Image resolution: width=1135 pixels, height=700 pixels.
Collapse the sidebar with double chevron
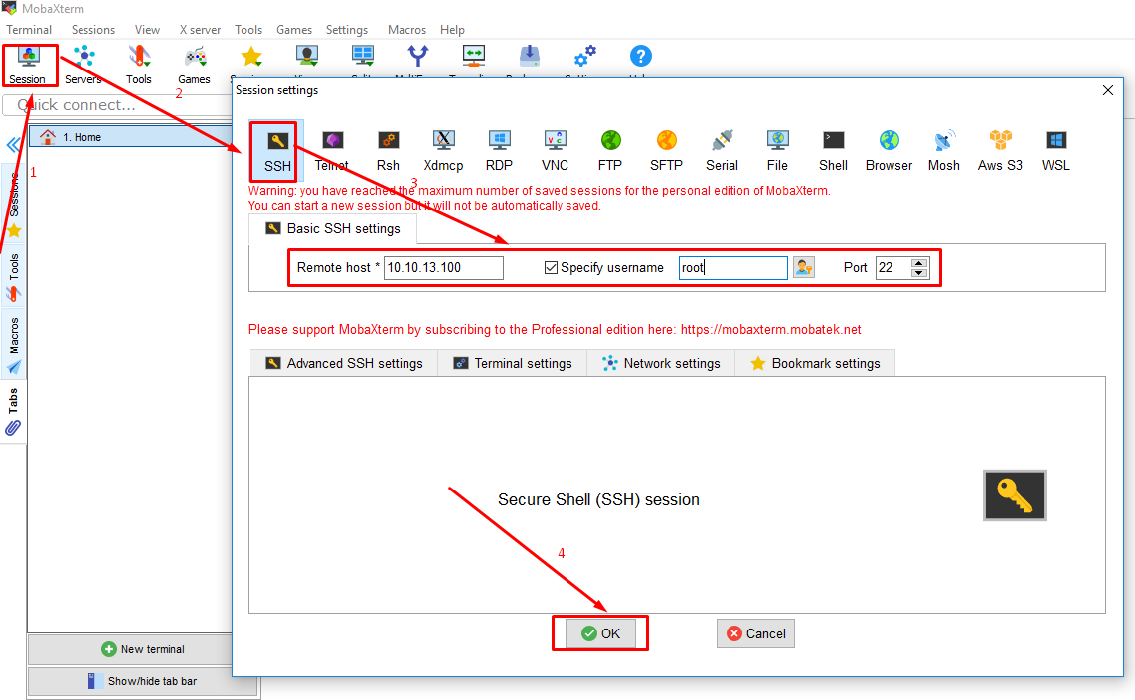coord(13,145)
